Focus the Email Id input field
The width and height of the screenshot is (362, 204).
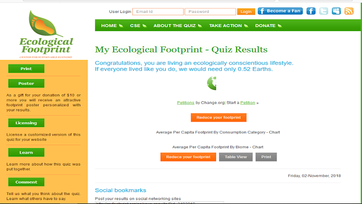[x=158, y=11]
